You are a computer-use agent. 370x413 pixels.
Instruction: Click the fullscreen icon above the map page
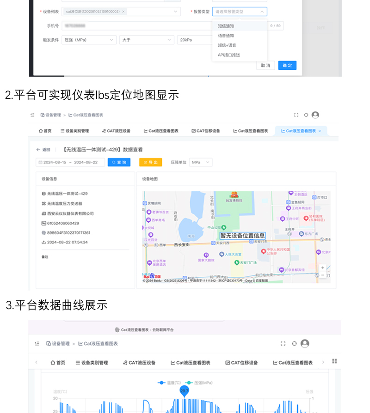pyautogui.click(x=296, y=115)
